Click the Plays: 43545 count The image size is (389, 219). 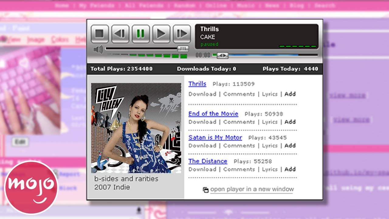pos(267,138)
